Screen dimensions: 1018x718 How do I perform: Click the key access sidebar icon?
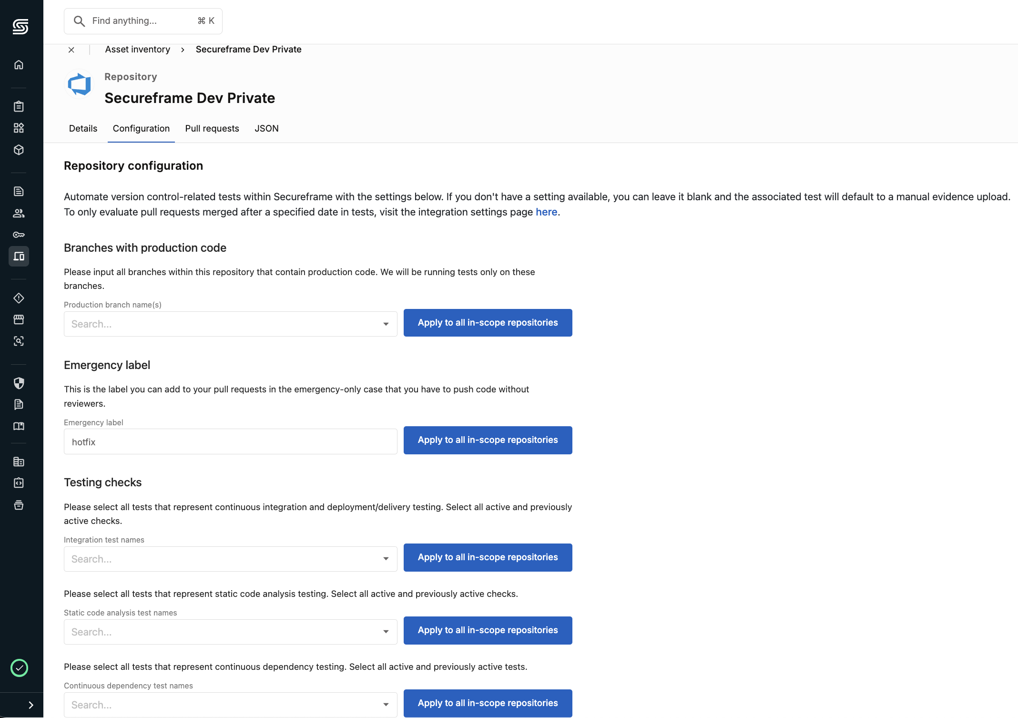click(x=19, y=235)
